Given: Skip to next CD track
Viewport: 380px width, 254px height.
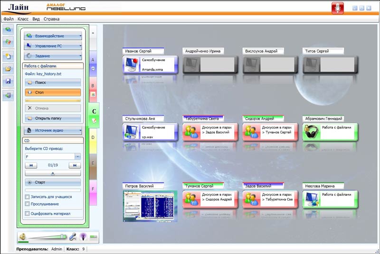Looking at the screenshot, I should point(75,165).
